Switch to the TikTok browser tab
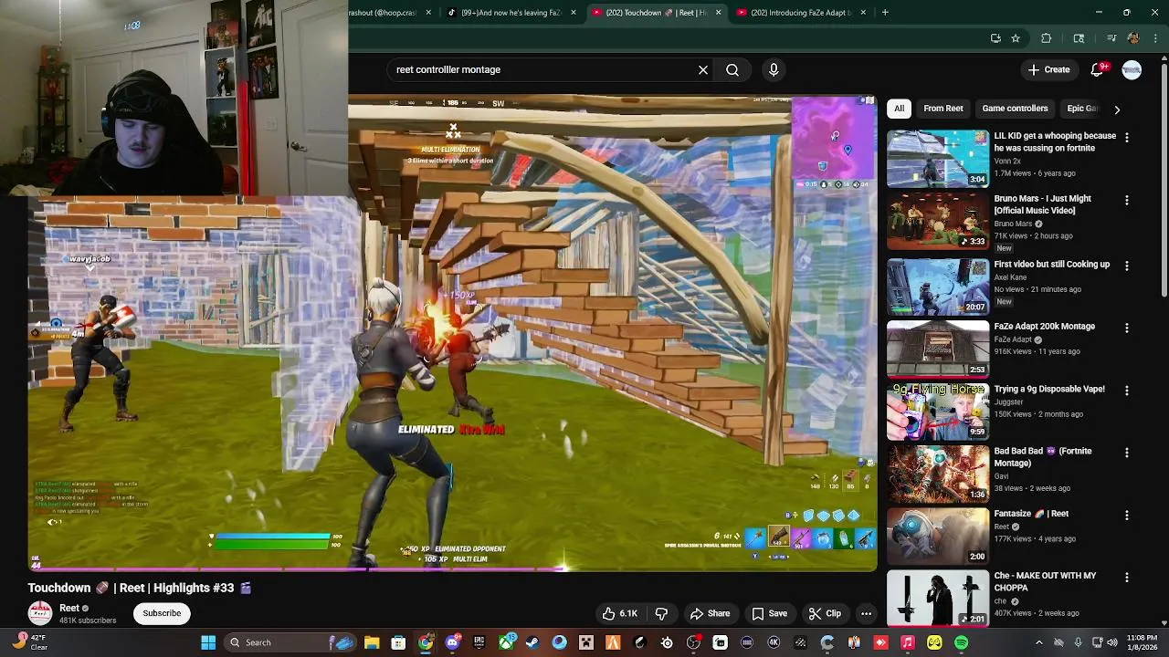 coord(511,13)
